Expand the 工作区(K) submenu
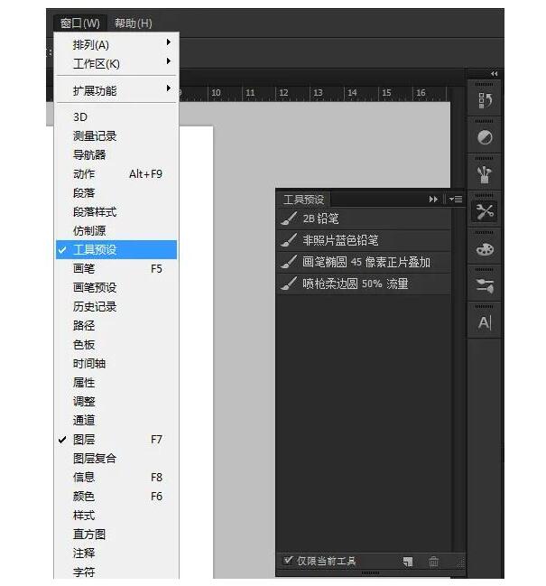This screenshot has width=546, height=586. [116, 63]
